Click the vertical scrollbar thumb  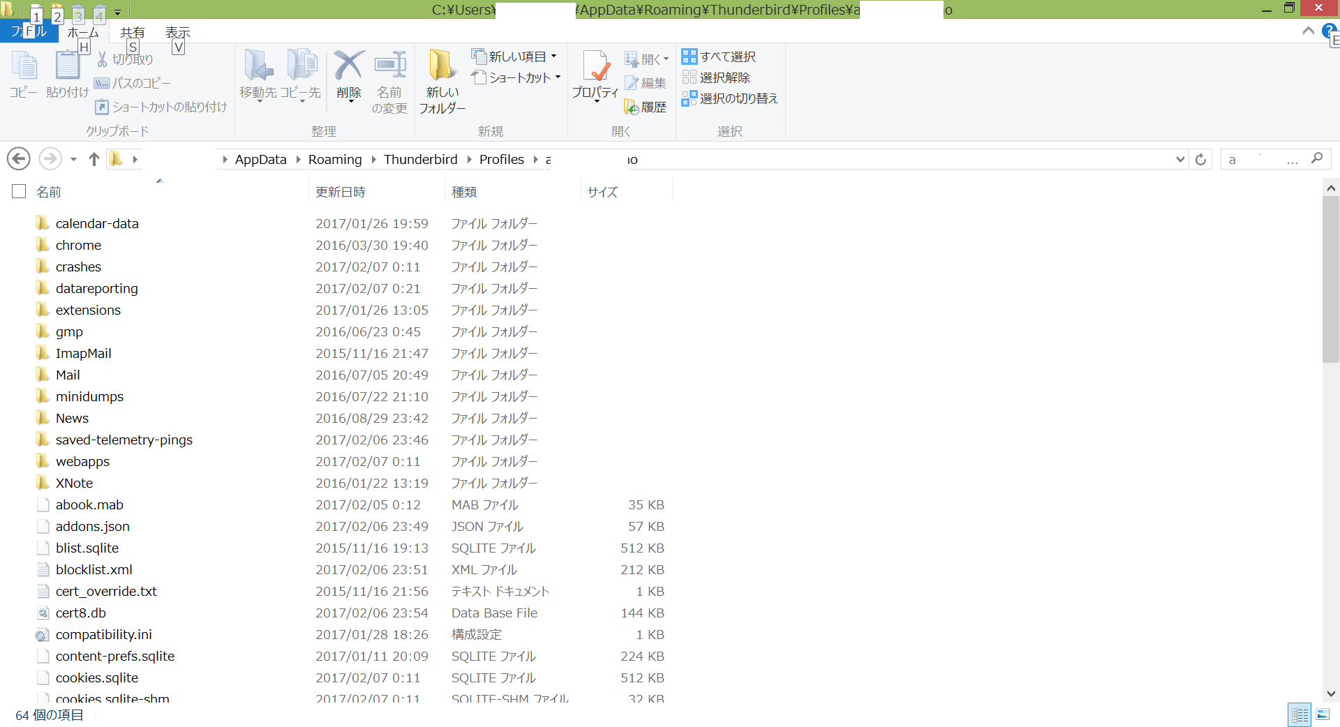[1330, 279]
